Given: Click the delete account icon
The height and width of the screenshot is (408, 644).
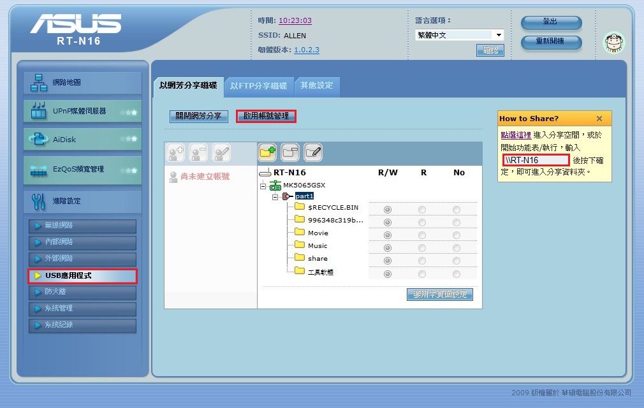Looking at the screenshot, I should tap(198, 153).
